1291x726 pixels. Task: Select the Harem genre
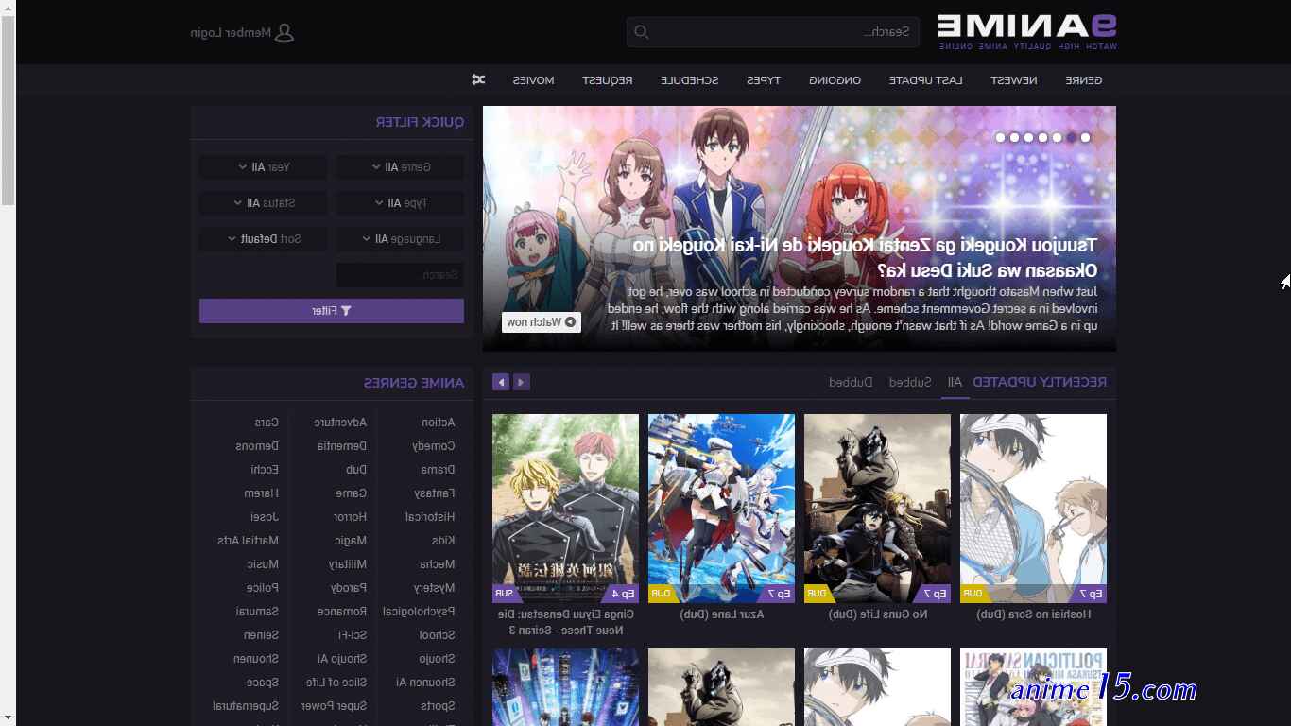coord(262,493)
